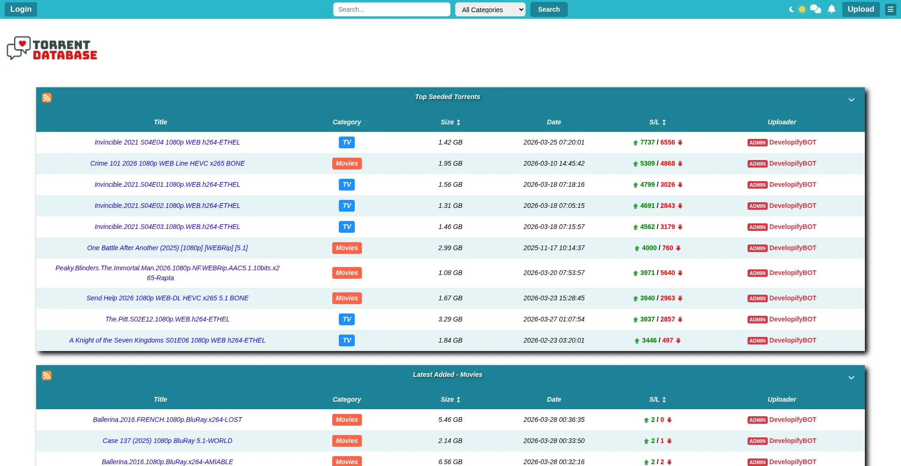Click Movies badge for Crime 101 row
The height and width of the screenshot is (466, 901).
pos(347,163)
